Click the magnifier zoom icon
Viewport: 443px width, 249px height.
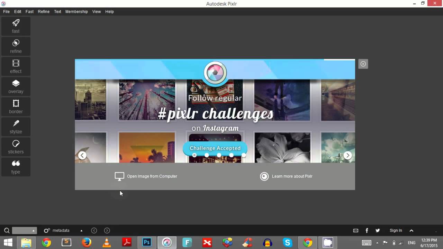click(7, 231)
